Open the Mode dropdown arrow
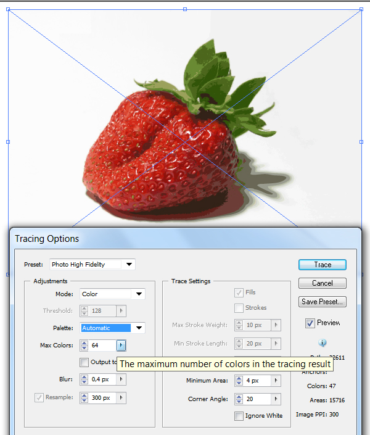Viewport: 370px width, 435px height. point(139,294)
